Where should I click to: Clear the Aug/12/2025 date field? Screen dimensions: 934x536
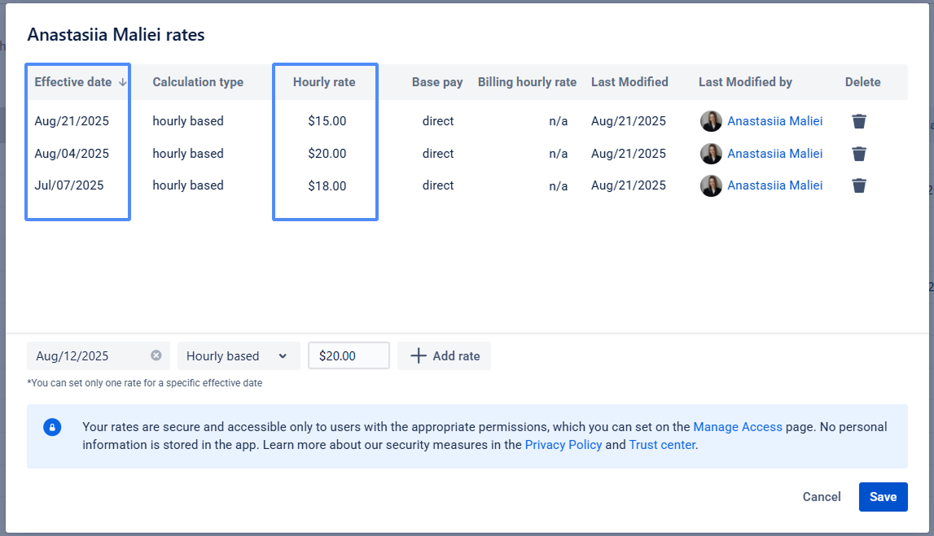pos(156,355)
